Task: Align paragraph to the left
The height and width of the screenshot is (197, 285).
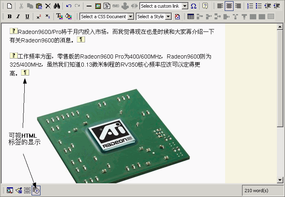Action: pos(220,6)
